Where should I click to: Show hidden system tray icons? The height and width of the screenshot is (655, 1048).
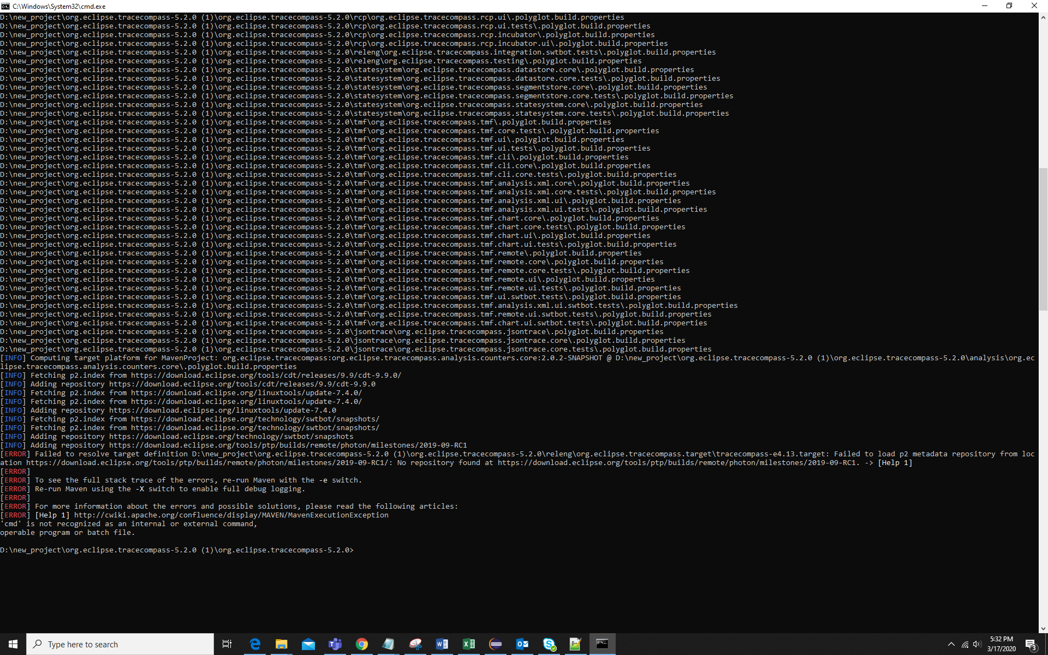pos(951,644)
